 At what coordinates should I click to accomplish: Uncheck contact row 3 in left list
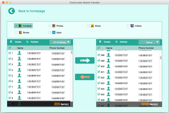10,64
